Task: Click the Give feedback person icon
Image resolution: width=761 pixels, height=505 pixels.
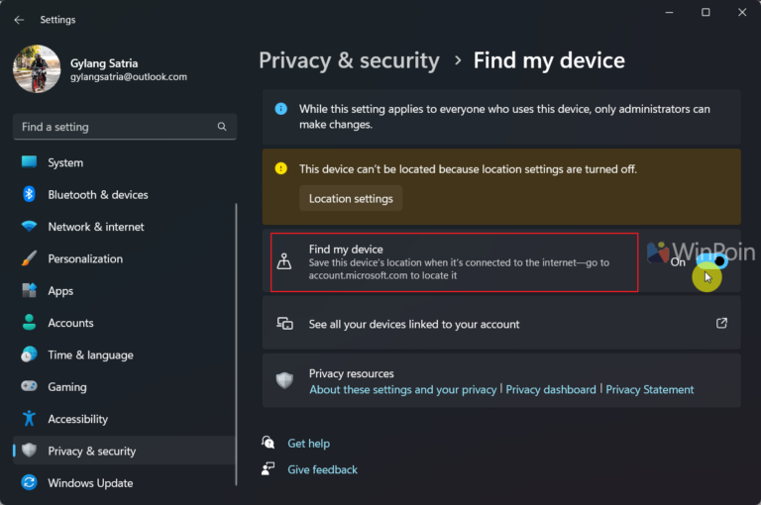Action: pyautogui.click(x=268, y=468)
